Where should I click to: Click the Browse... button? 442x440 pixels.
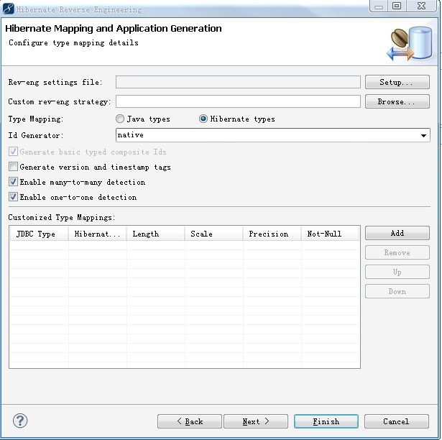[397, 101]
